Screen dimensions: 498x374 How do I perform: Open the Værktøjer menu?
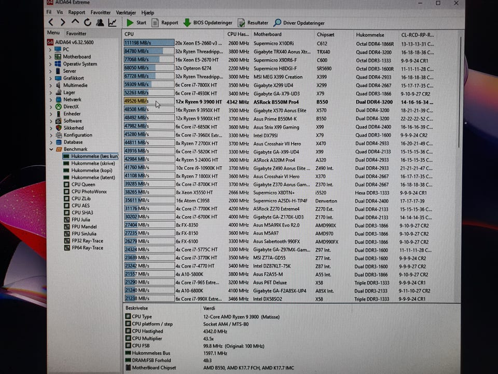126,12
